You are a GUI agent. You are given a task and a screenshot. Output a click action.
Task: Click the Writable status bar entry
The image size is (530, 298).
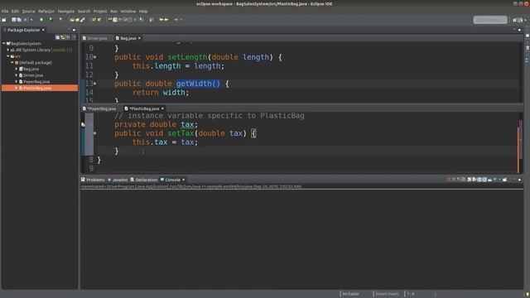click(x=350, y=294)
